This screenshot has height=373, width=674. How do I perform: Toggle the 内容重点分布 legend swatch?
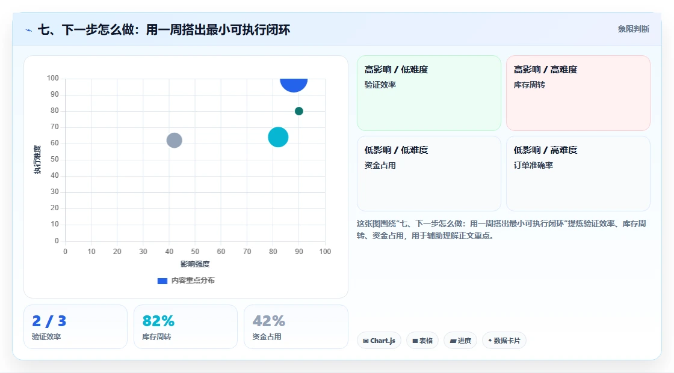click(x=162, y=281)
